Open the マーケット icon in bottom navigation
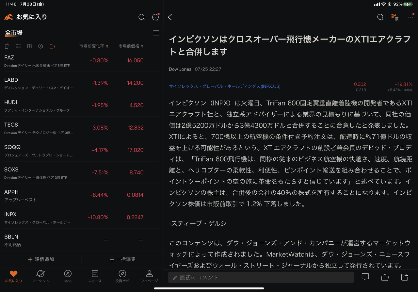418x292 pixels. tap(40, 274)
